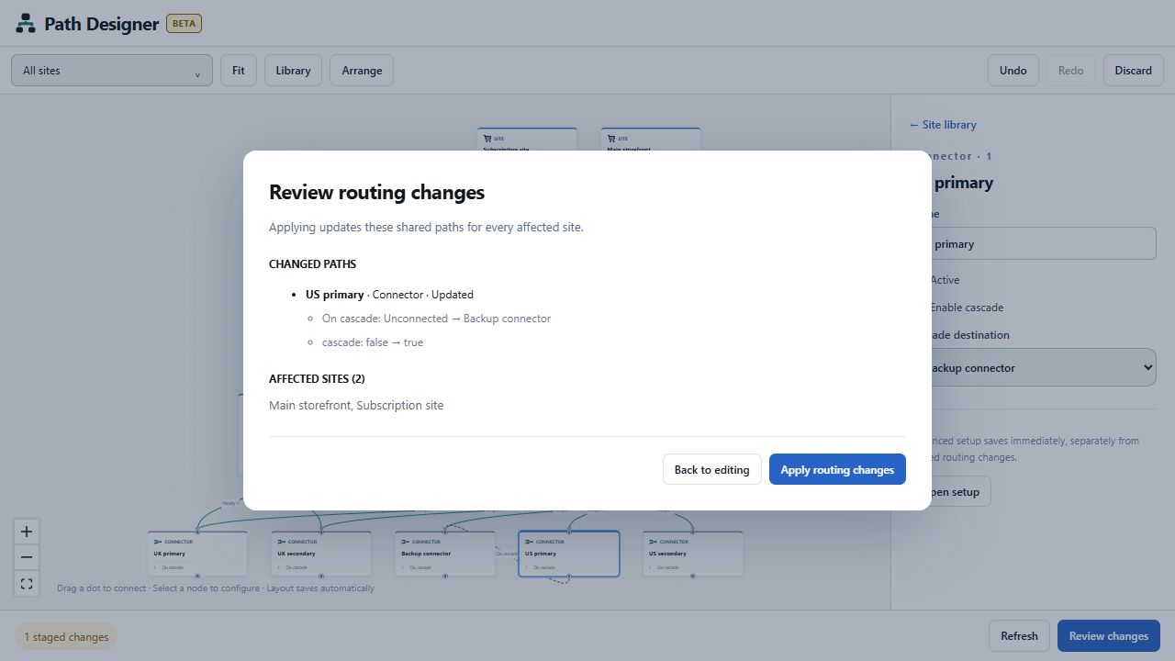The width and height of the screenshot is (1175, 661).
Task: Click the connector icon on UK primary node
Action: [x=158, y=542]
